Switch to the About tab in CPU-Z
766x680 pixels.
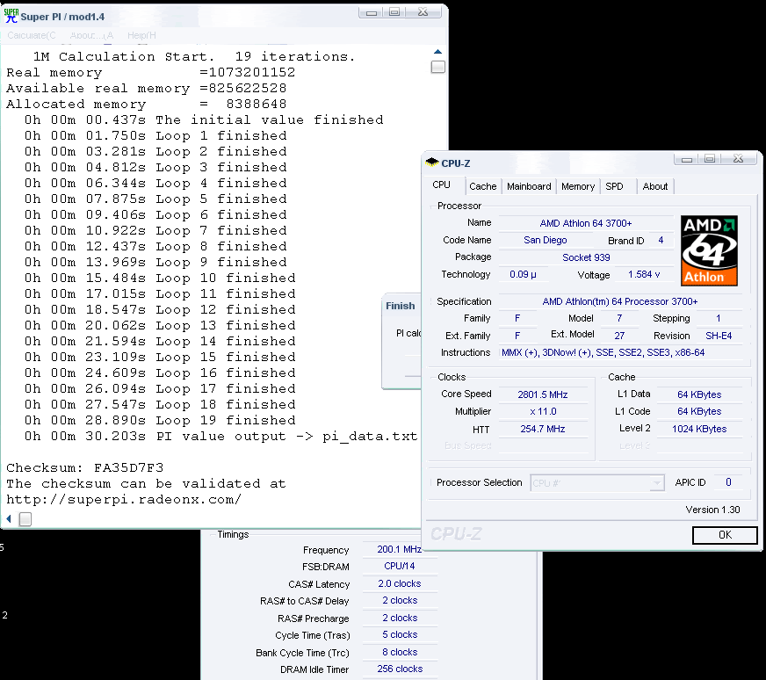click(x=655, y=185)
